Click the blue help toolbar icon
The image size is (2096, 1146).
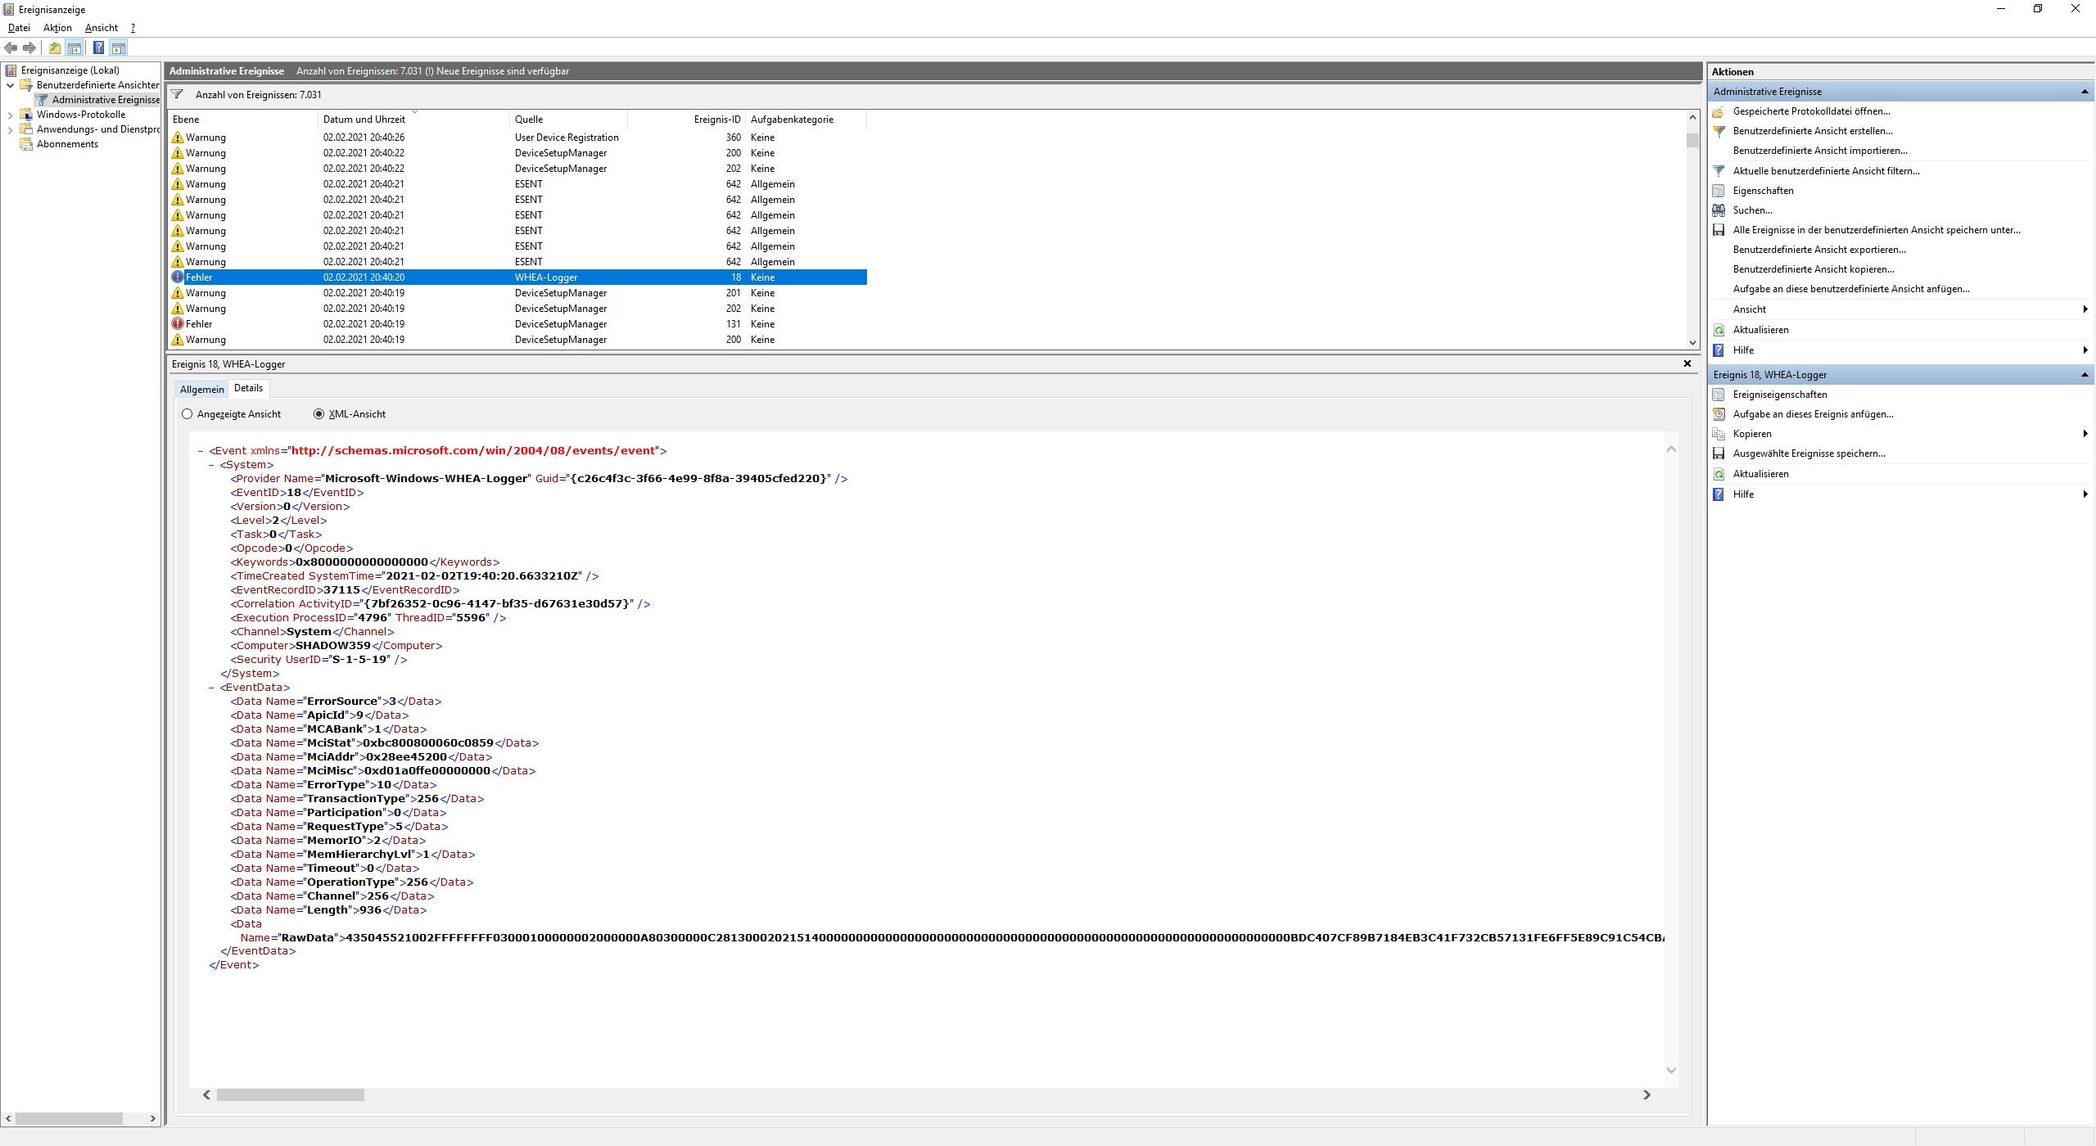[x=98, y=47]
